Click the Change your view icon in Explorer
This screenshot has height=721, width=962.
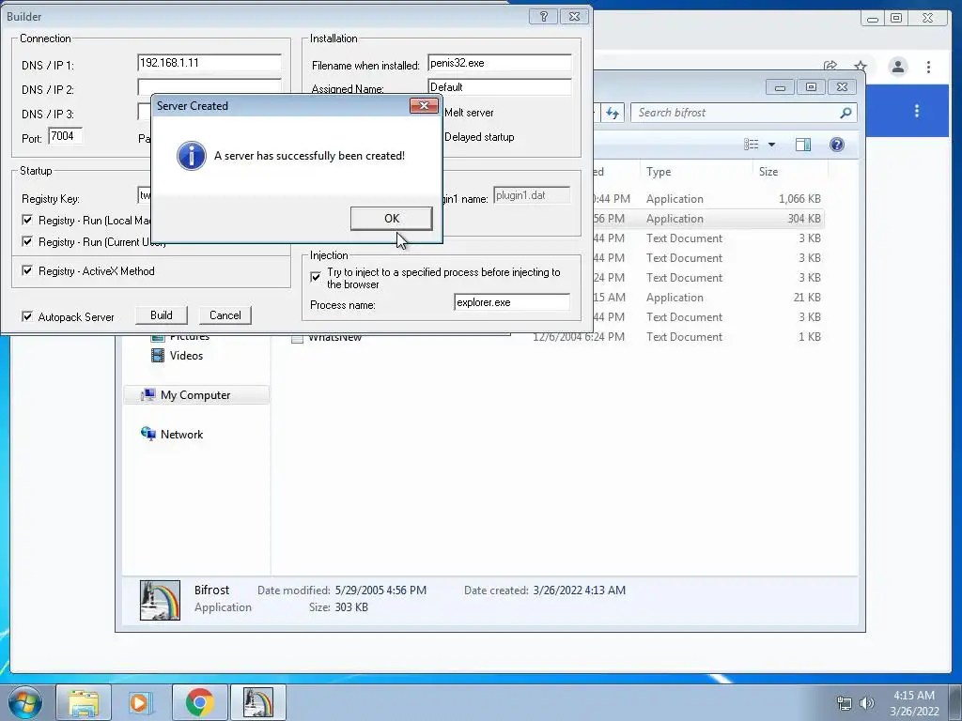pyautogui.click(x=751, y=144)
